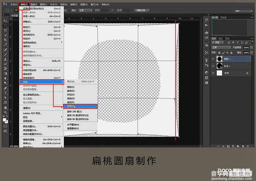Open the 不透明度 opacity dropdown arrow

tap(252, 47)
